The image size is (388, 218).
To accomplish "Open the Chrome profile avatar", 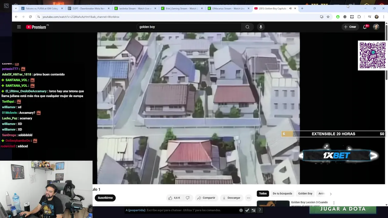I will (376, 17).
